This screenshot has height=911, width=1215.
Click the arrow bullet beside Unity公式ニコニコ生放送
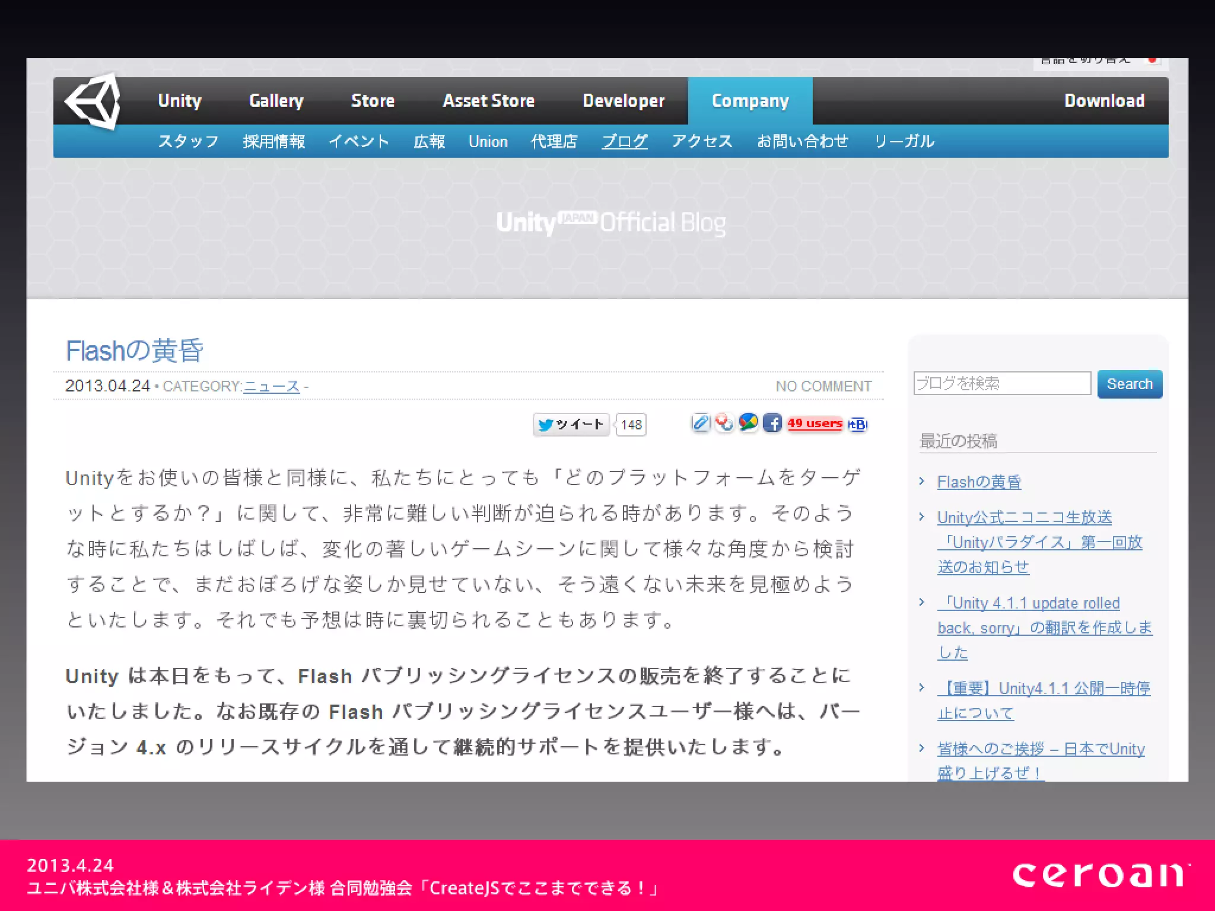922,517
